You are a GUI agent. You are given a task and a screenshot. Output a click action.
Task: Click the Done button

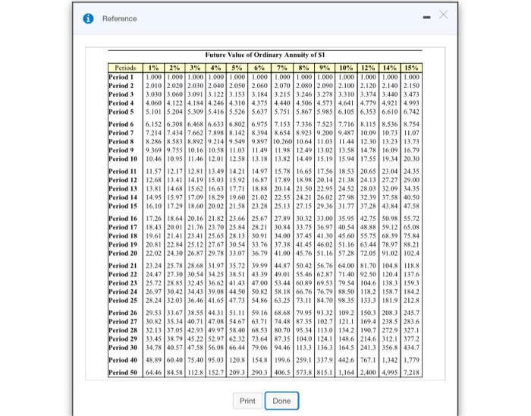click(281, 401)
